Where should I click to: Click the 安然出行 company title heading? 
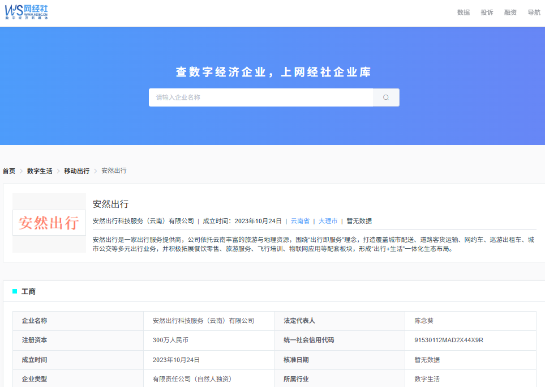pos(111,204)
